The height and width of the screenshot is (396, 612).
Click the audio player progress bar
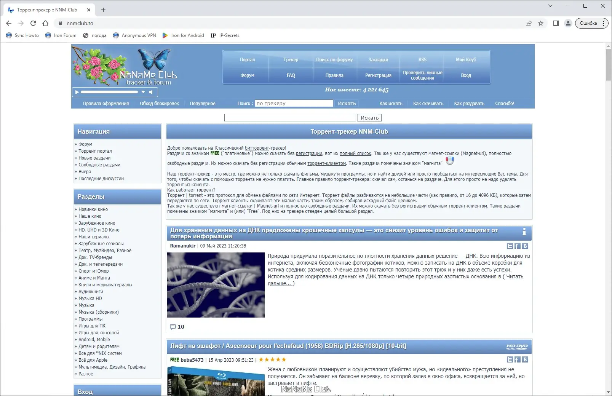(109, 92)
